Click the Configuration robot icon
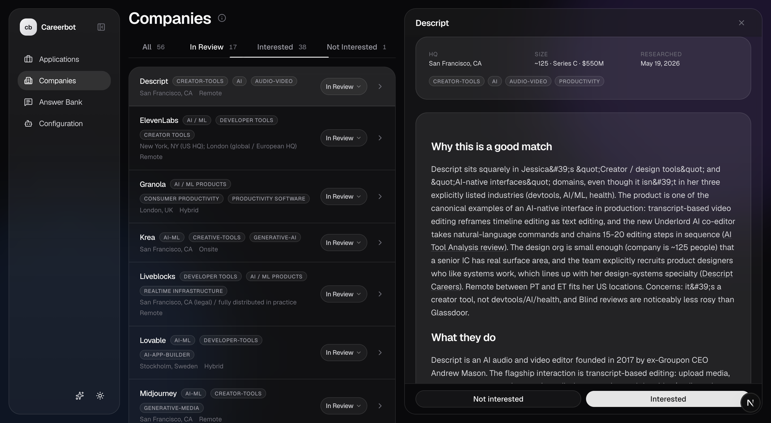 tap(28, 123)
